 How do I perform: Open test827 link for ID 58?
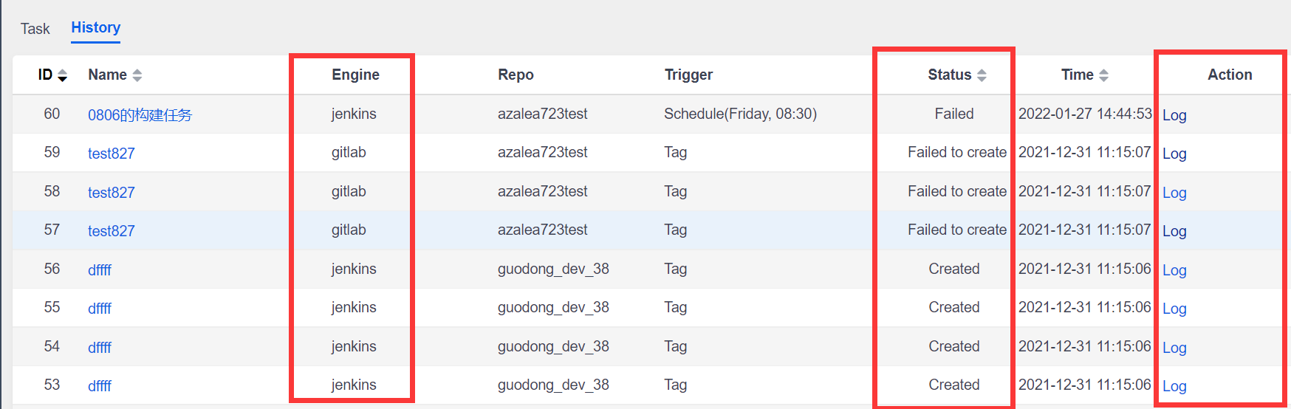click(x=112, y=193)
